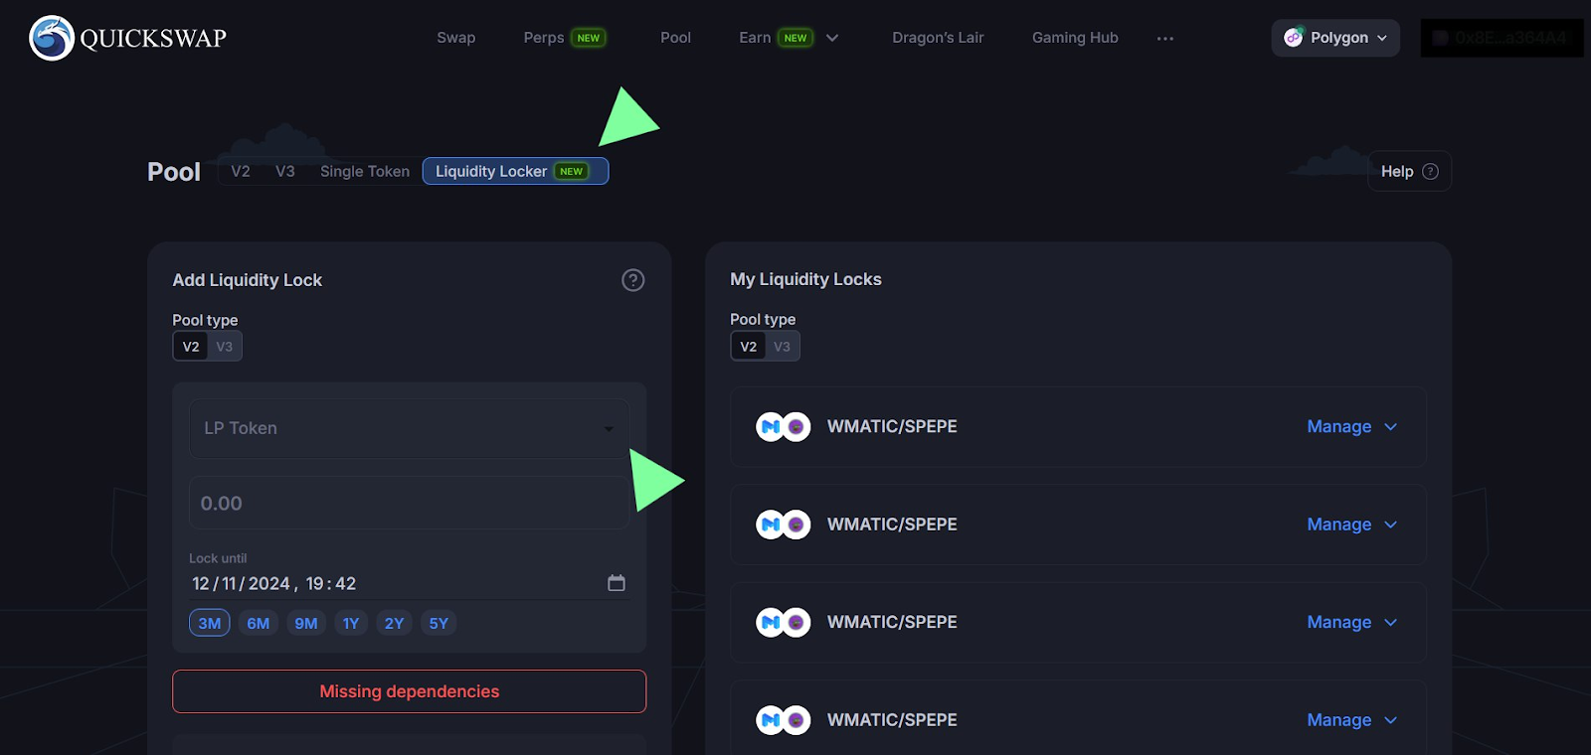Screen dimensions: 1591x755
Task: Open the LP Token dropdown
Action: [409, 428]
